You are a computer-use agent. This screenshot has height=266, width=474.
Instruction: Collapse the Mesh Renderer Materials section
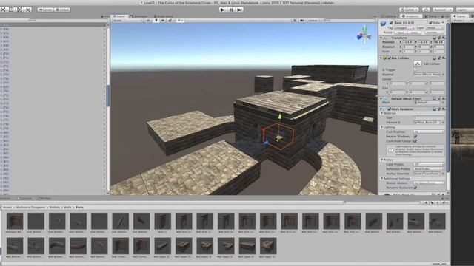click(x=382, y=113)
